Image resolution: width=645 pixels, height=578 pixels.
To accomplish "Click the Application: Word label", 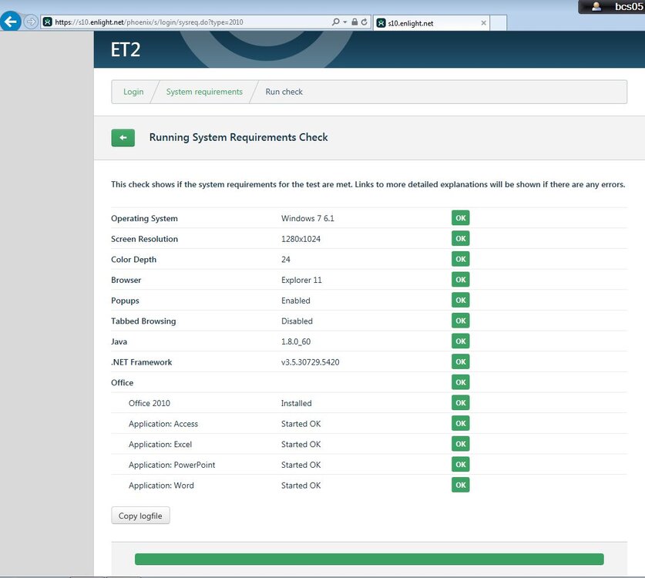I will 161,486.
